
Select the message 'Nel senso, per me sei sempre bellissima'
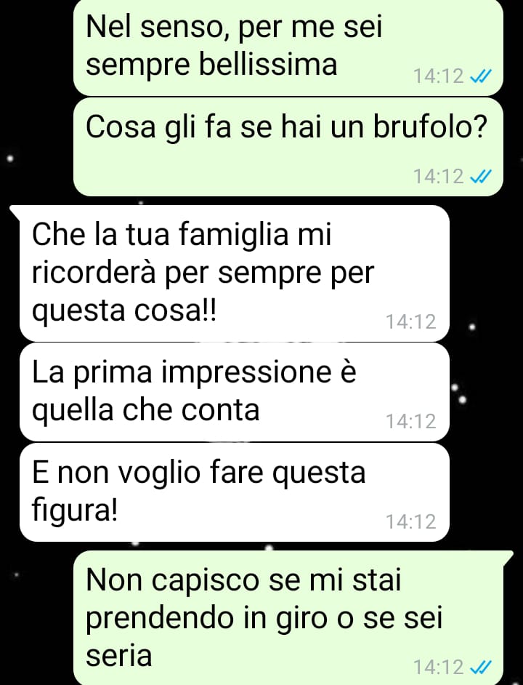(288, 47)
